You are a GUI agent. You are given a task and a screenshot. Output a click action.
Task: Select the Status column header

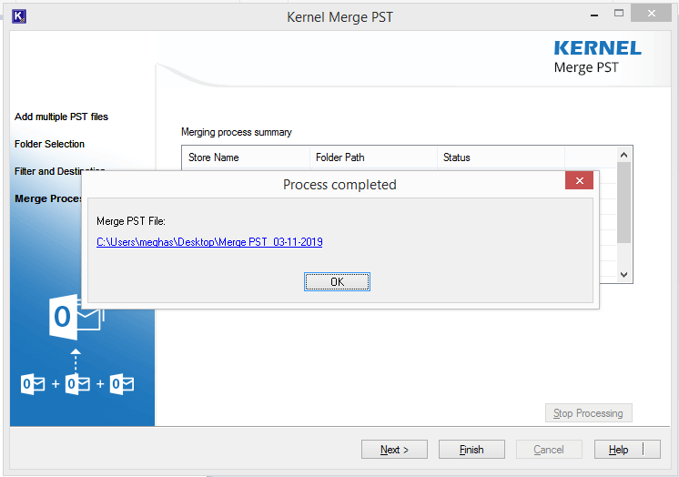(x=501, y=157)
